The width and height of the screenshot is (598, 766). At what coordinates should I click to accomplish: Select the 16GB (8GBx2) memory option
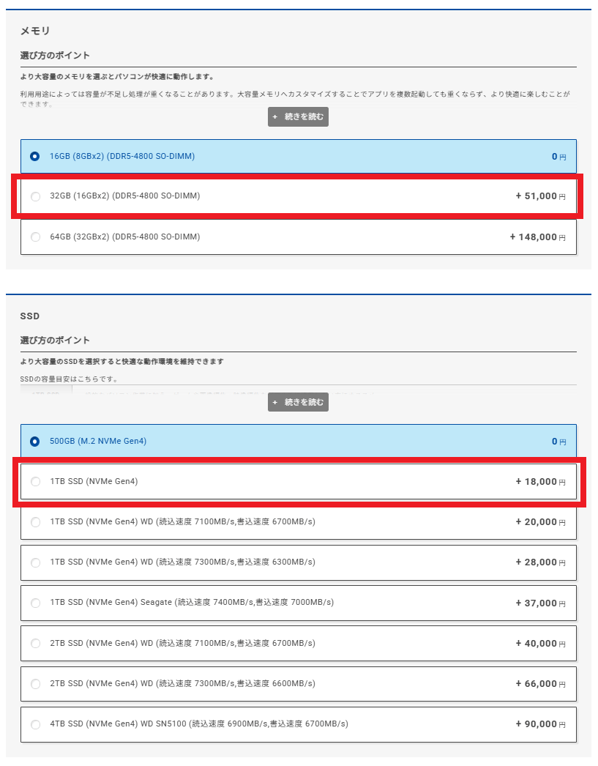point(35,156)
